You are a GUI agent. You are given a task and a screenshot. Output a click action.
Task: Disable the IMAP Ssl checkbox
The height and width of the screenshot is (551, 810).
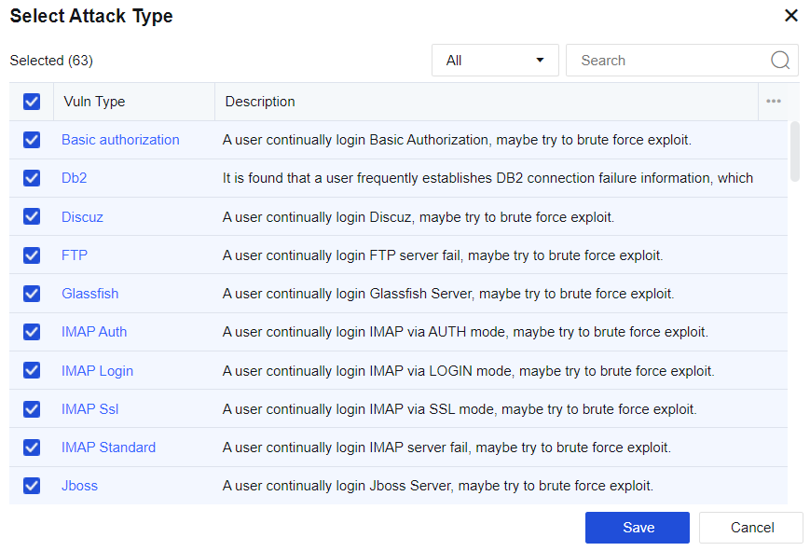tap(32, 409)
